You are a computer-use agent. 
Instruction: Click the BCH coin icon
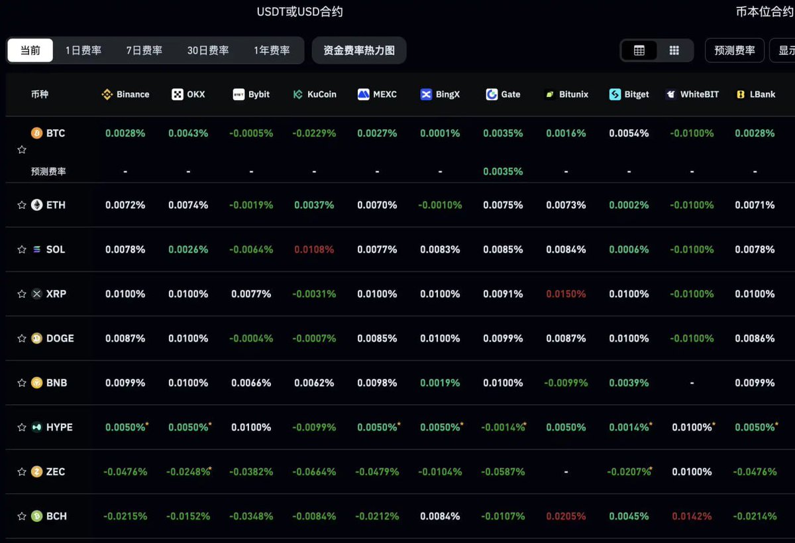pos(37,516)
